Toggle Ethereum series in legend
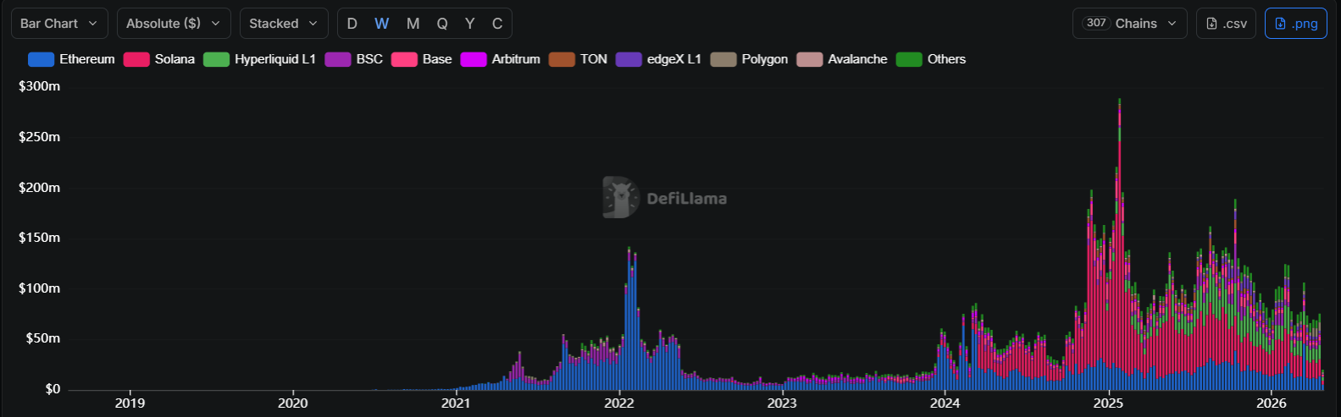 pyautogui.click(x=71, y=59)
